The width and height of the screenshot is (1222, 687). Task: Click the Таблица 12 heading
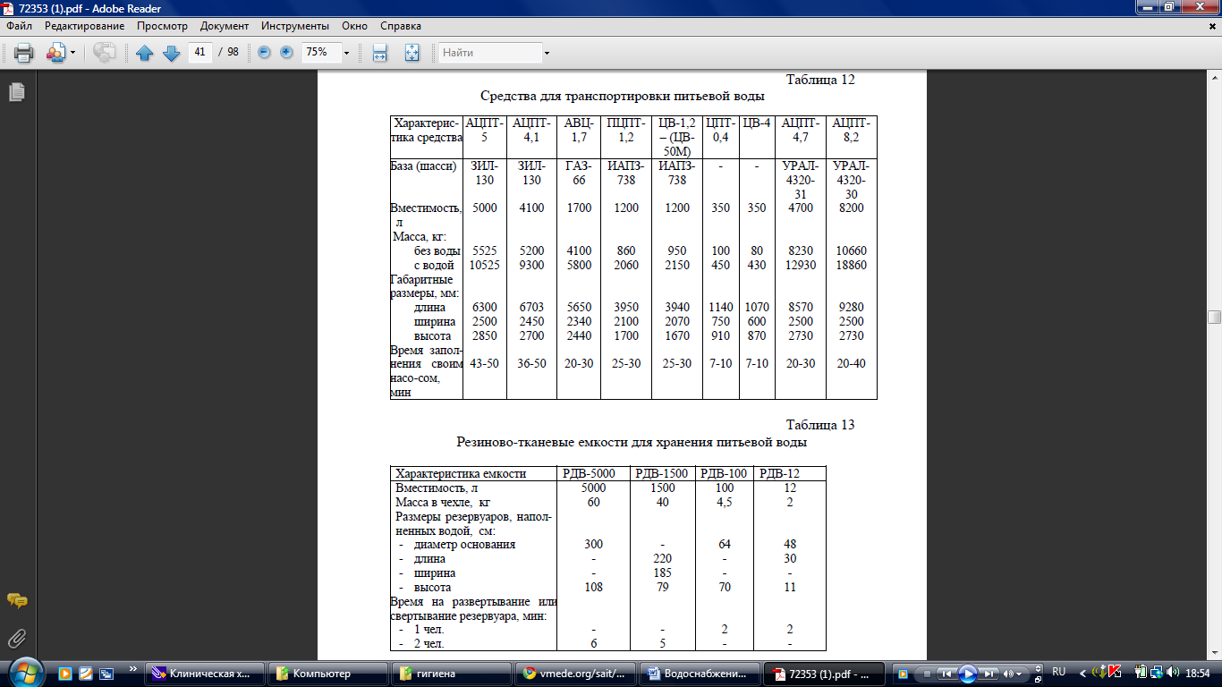820,80
